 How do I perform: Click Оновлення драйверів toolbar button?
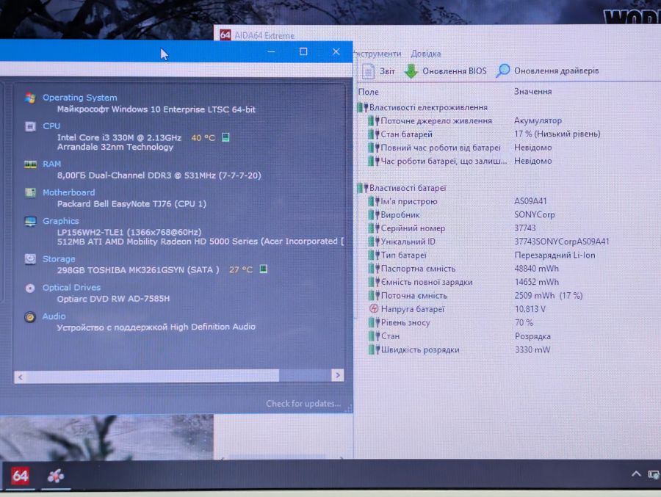(x=548, y=70)
